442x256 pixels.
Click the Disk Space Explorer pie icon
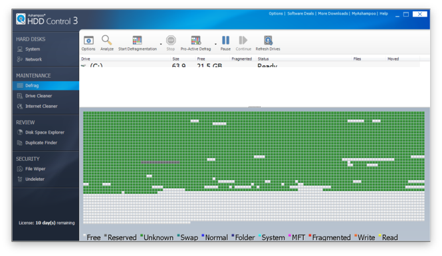(20, 132)
